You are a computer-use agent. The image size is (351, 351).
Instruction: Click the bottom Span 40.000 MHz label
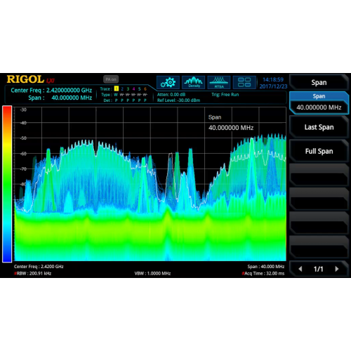click(x=266, y=267)
